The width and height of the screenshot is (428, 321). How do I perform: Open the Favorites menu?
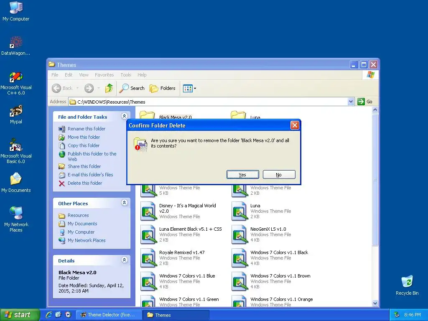click(104, 75)
